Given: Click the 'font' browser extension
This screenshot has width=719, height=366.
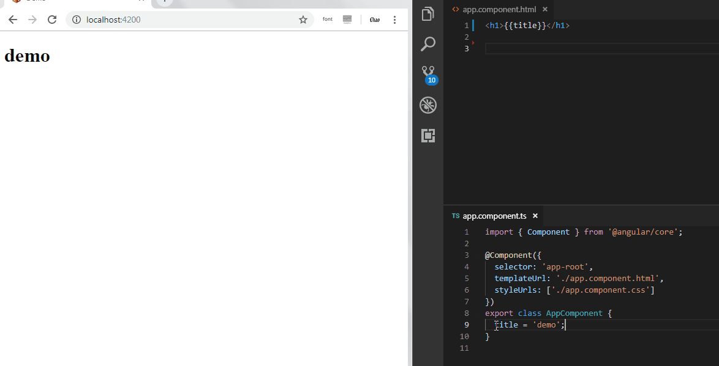Looking at the screenshot, I should point(328,20).
